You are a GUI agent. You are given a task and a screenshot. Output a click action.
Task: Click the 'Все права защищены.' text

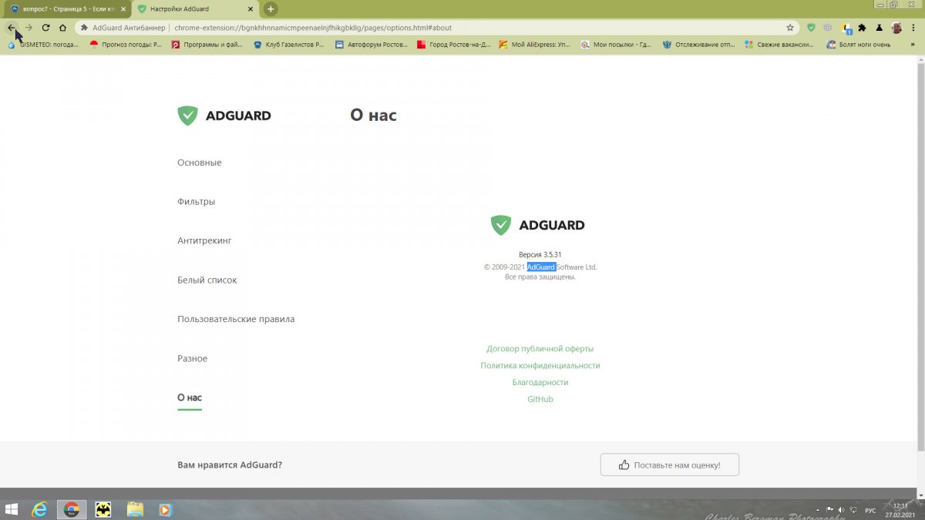point(540,277)
